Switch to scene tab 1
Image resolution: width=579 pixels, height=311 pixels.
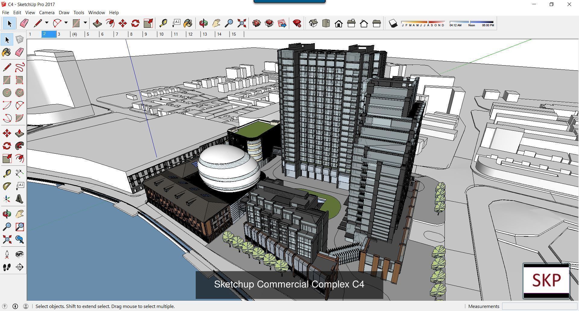pos(34,34)
